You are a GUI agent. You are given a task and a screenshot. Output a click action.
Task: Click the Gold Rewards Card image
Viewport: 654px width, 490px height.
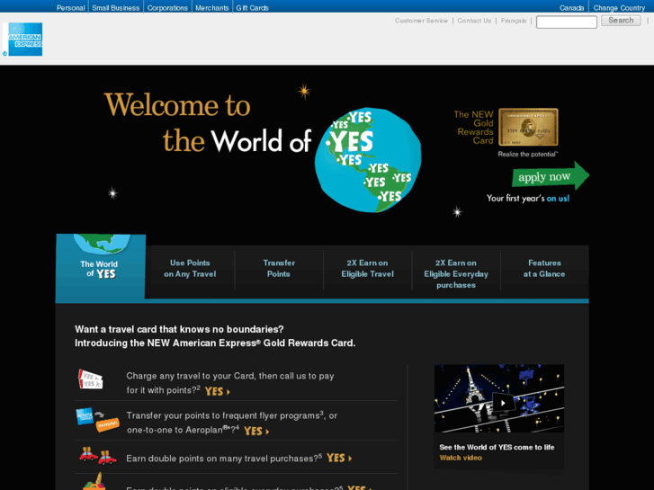[x=528, y=127]
